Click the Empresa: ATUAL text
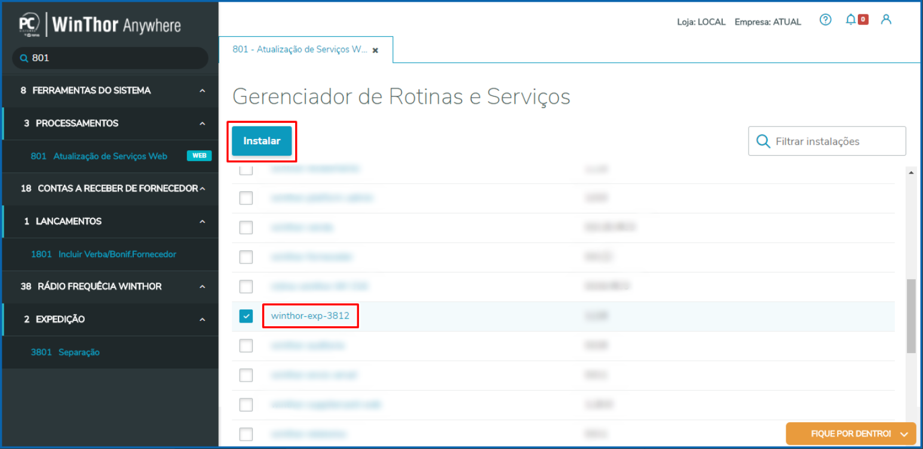 click(x=768, y=22)
